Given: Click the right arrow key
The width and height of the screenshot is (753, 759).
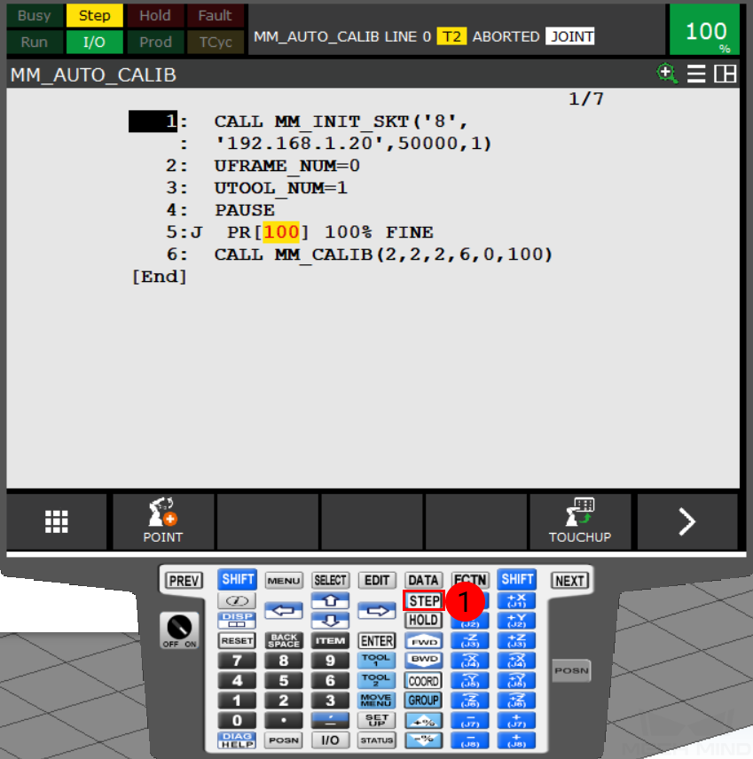Looking at the screenshot, I should click(377, 611).
